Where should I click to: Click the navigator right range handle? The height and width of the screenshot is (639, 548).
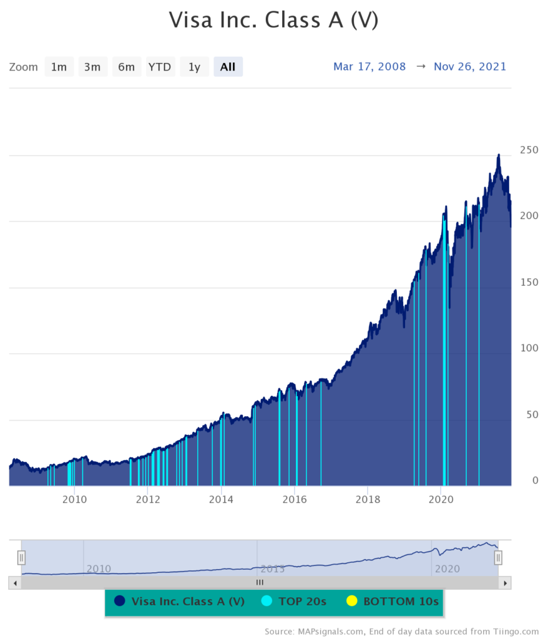tap(498, 557)
